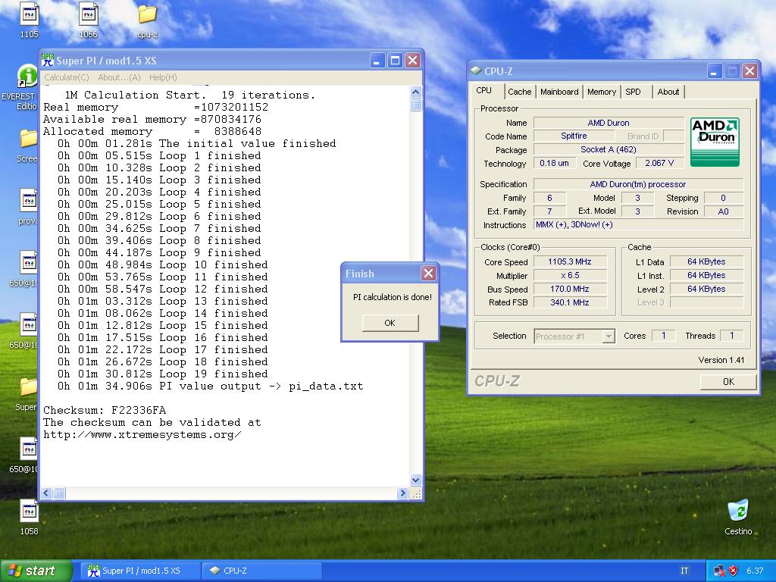Click the red security shield tray icon
776x582 pixels.
point(734,571)
